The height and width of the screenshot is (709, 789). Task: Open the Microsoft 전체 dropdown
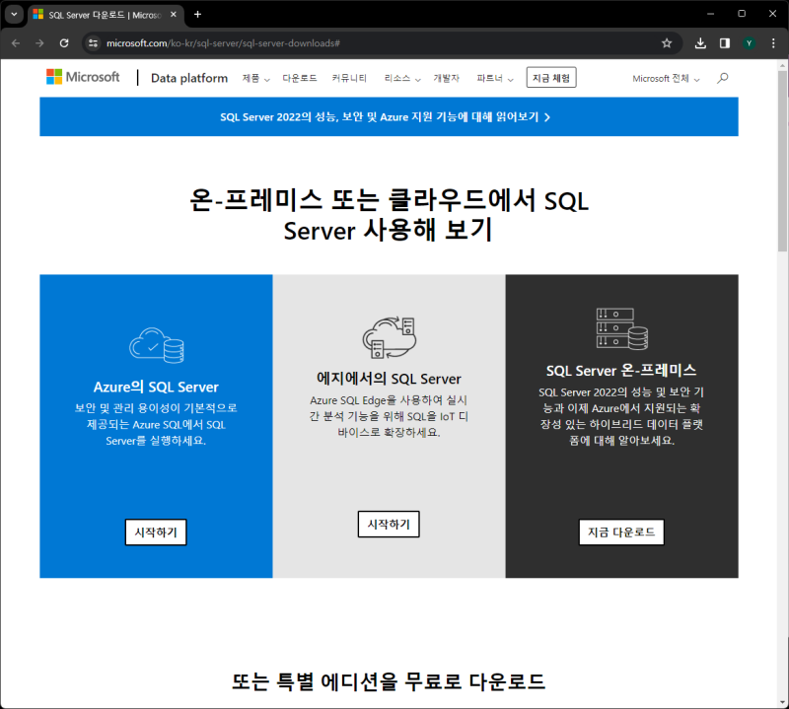click(x=665, y=77)
